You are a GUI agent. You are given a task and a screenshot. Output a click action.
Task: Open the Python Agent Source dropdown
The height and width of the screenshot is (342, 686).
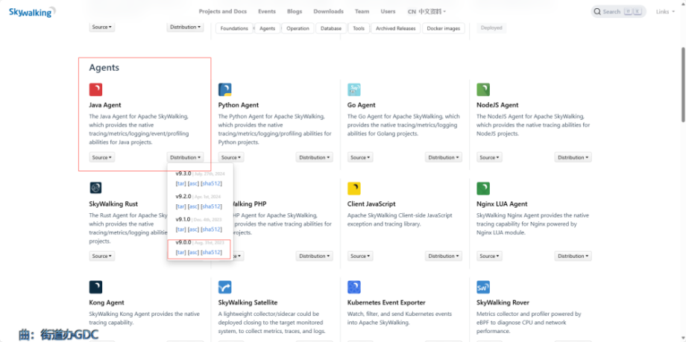click(231, 157)
